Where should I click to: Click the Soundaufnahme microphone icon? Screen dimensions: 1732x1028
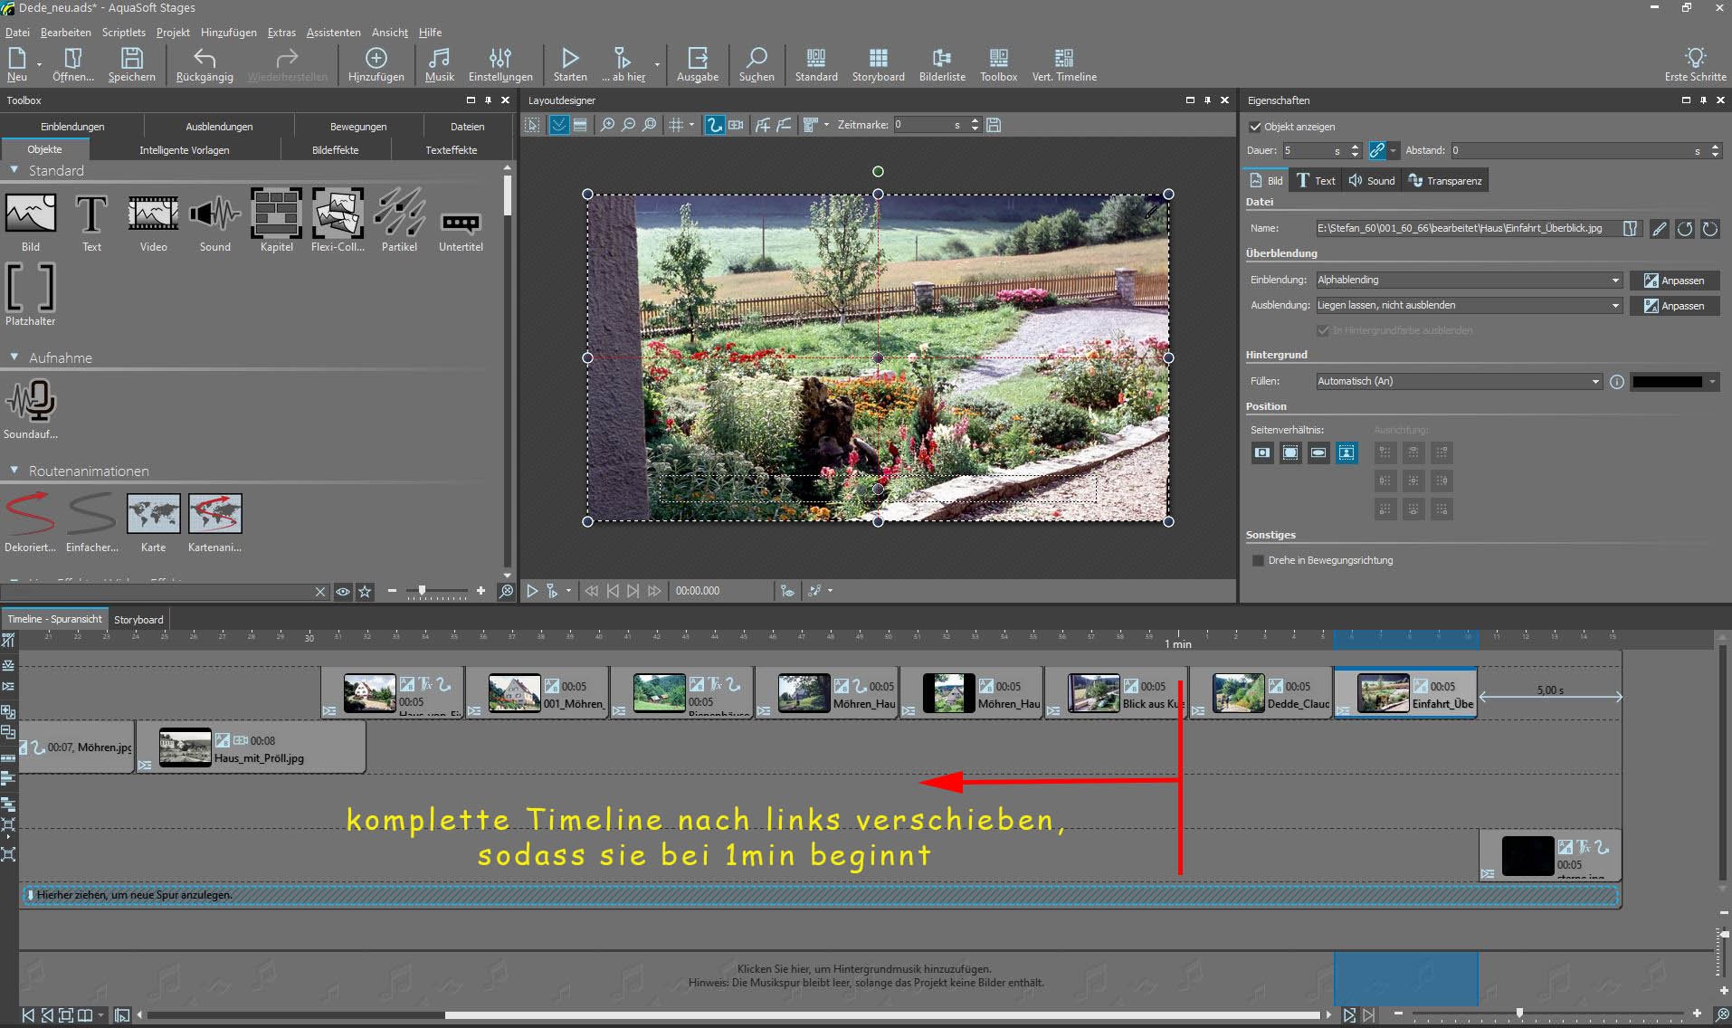click(x=31, y=401)
